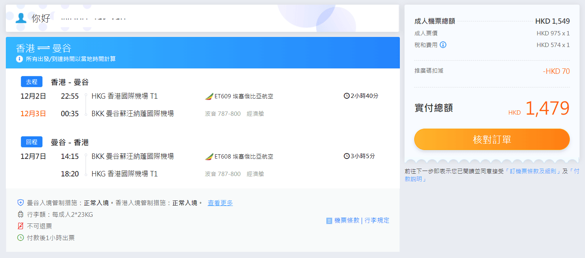
Task: Select the 去程 outbound tag
Action: pyautogui.click(x=32, y=82)
